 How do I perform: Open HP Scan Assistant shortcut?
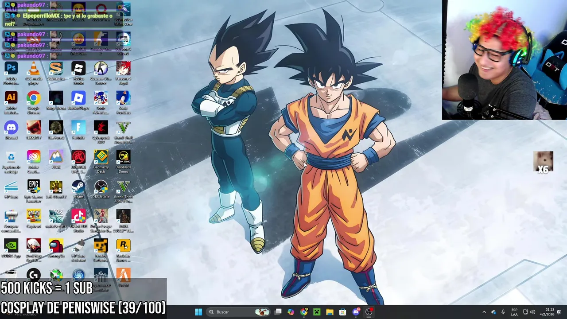[78, 251]
